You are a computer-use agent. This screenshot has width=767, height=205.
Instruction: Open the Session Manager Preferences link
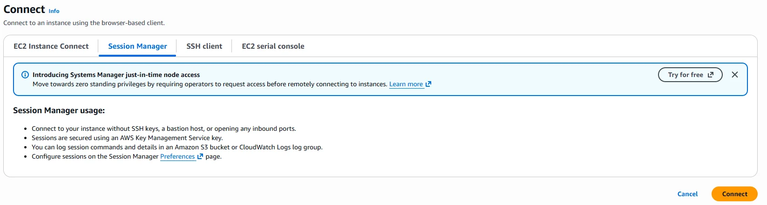pos(177,156)
